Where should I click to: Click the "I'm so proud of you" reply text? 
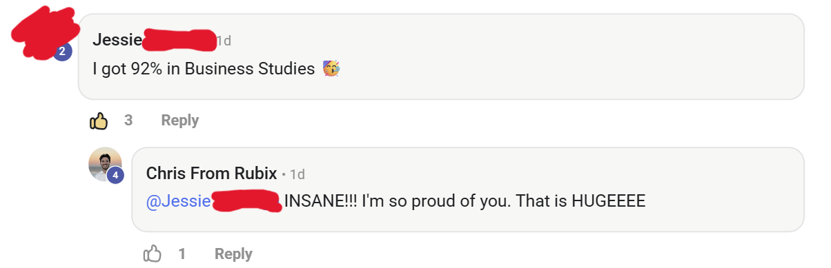426,202
